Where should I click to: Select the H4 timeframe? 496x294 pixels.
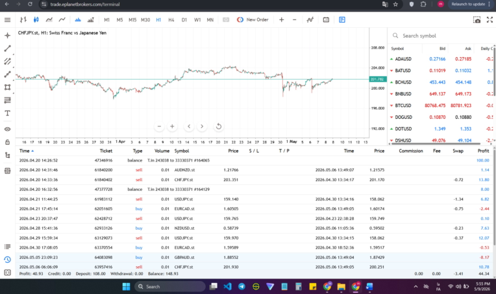171,19
